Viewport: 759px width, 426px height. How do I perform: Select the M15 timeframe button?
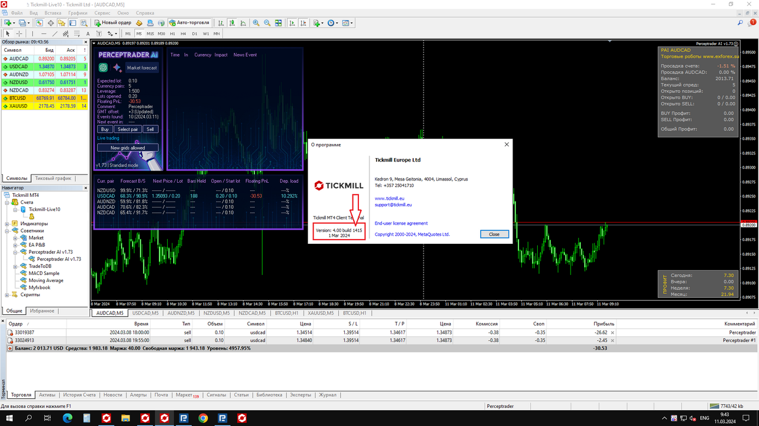150,33
